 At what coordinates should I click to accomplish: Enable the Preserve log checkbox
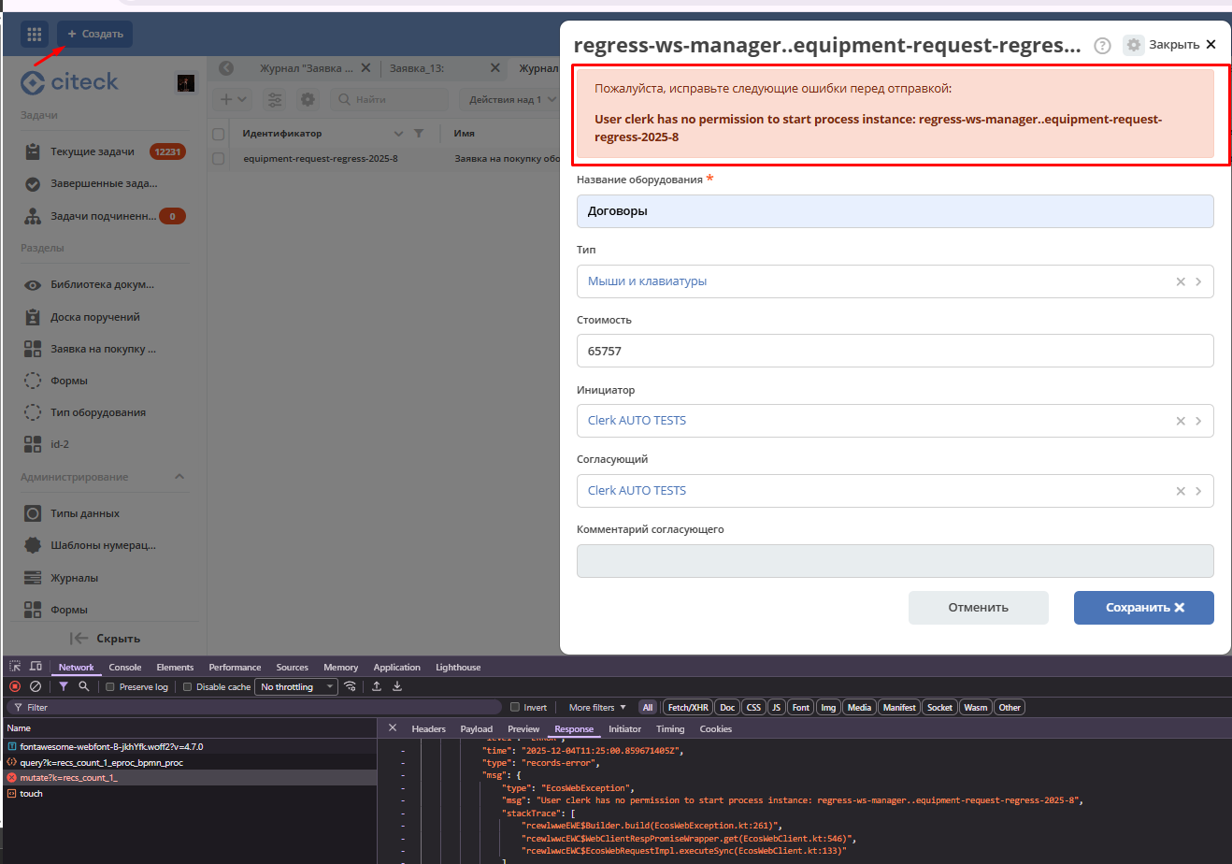pos(110,687)
